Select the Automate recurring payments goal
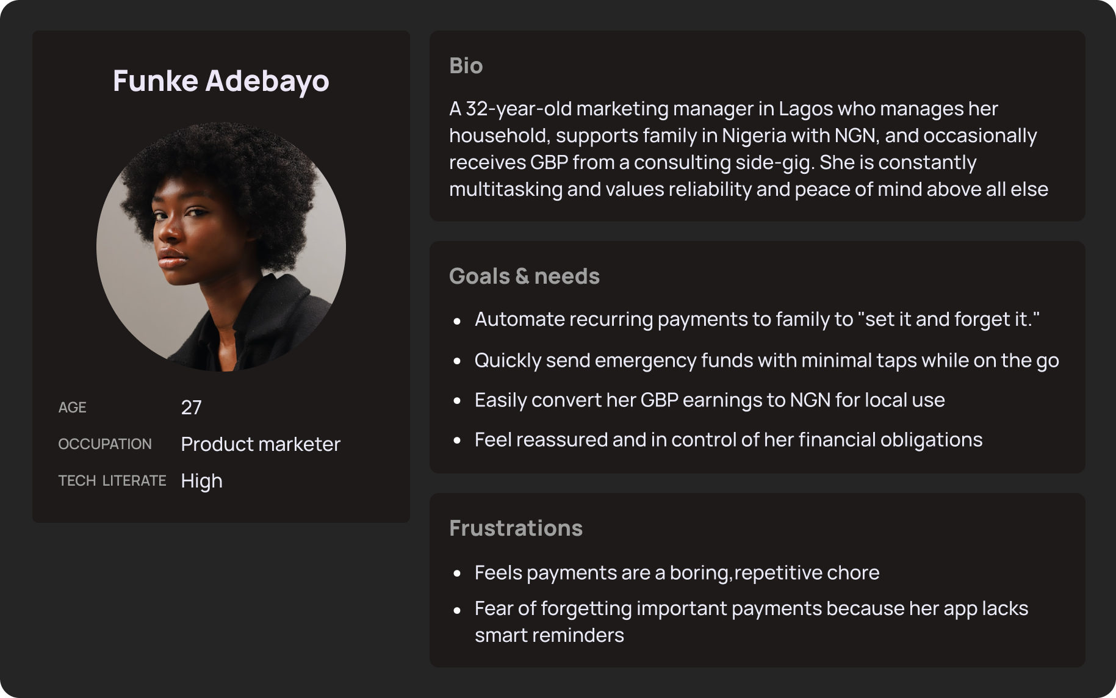The width and height of the screenshot is (1116, 698). click(757, 319)
